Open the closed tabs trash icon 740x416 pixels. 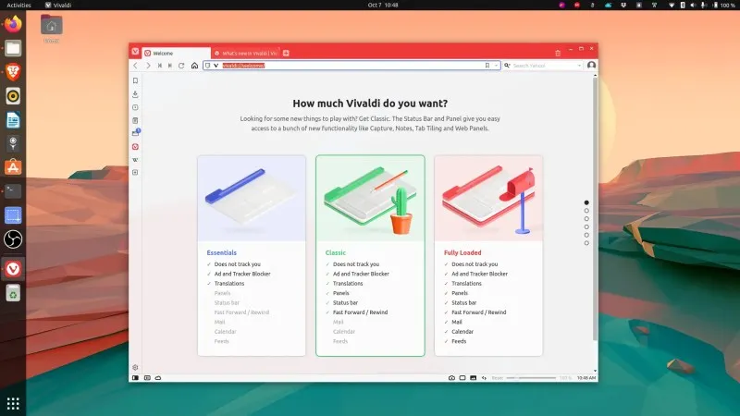coord(558,53)
